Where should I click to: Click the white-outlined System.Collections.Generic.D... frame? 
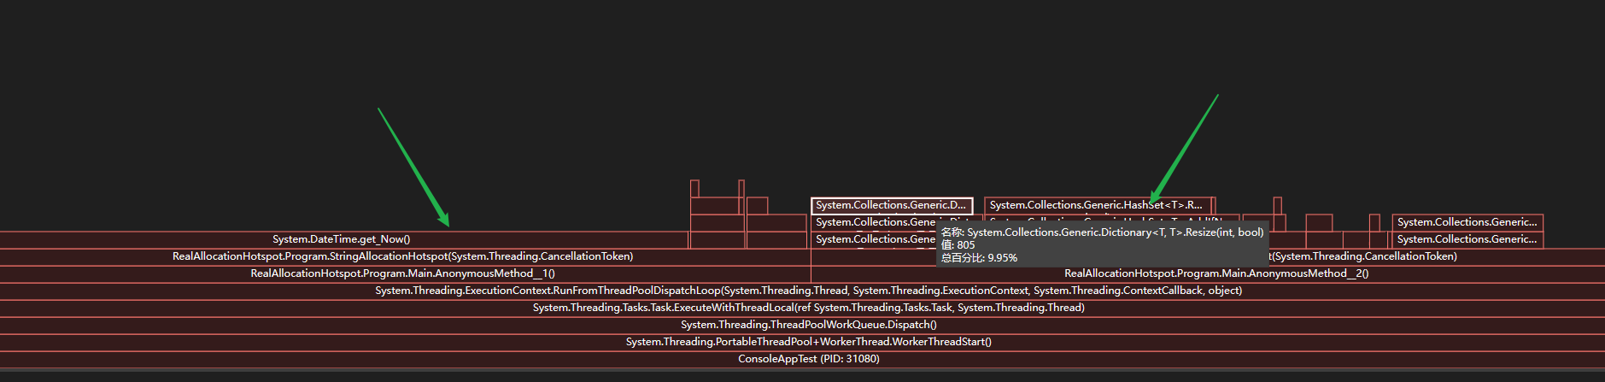(x=891, y=205)
